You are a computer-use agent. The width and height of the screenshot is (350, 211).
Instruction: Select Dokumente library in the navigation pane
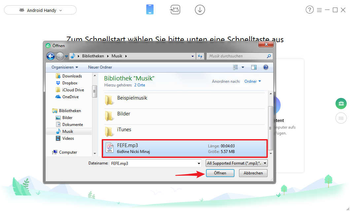point(73,125)
